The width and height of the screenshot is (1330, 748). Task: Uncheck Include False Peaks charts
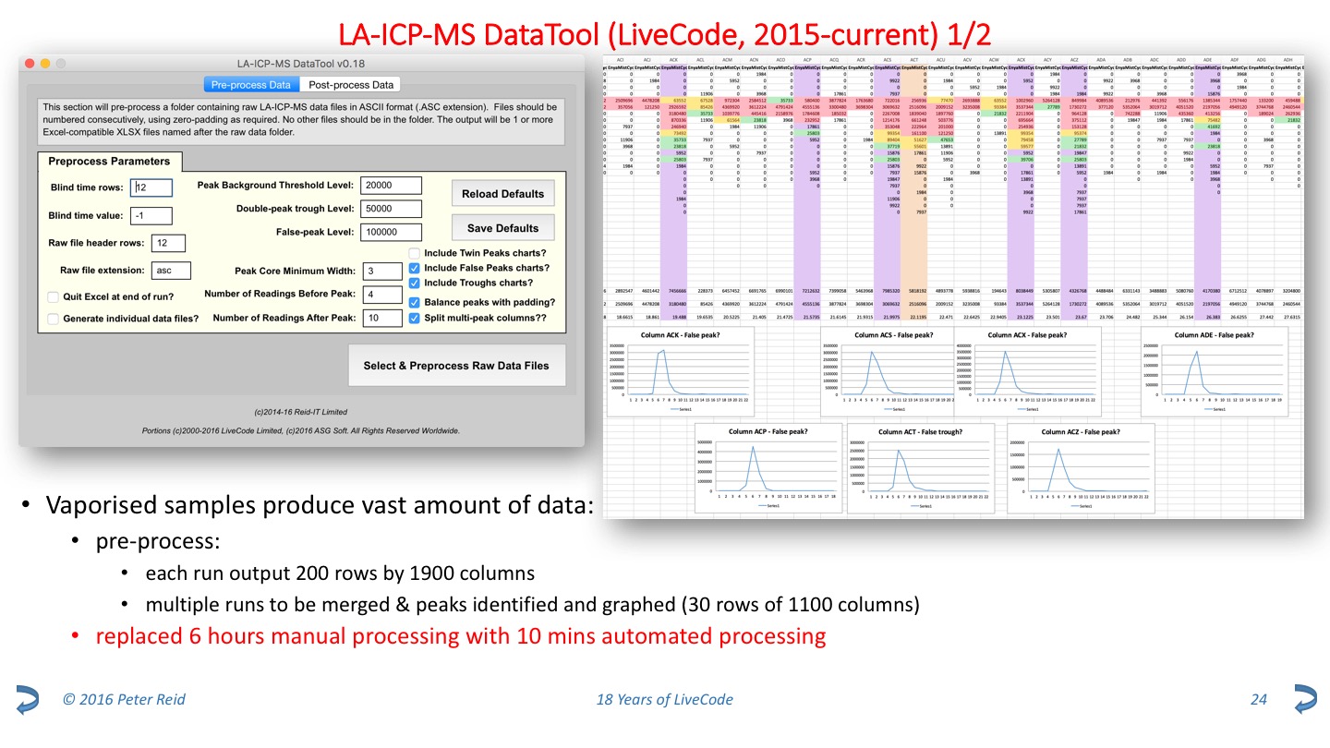click(415, 268)
